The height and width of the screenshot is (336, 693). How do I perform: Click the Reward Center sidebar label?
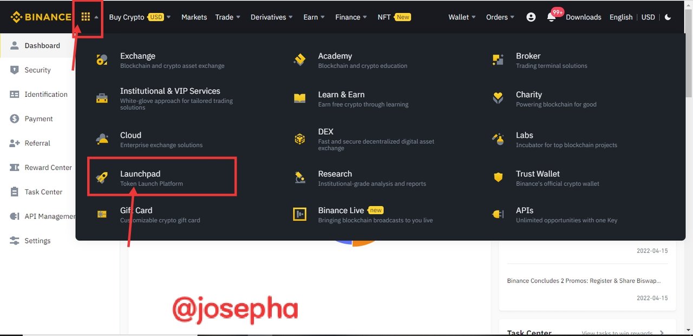point(48,167)
